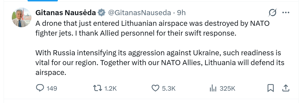Open view analytics bar chart icon
The width and height of the screenshot is (302, 103).
coord(213,88)
